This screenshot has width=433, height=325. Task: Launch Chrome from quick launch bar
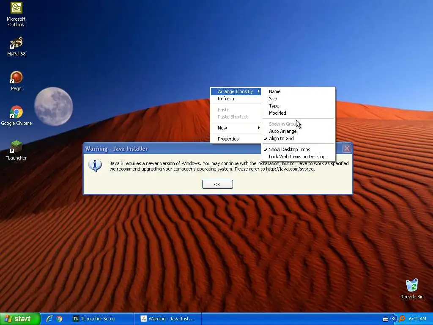point(59,319)
